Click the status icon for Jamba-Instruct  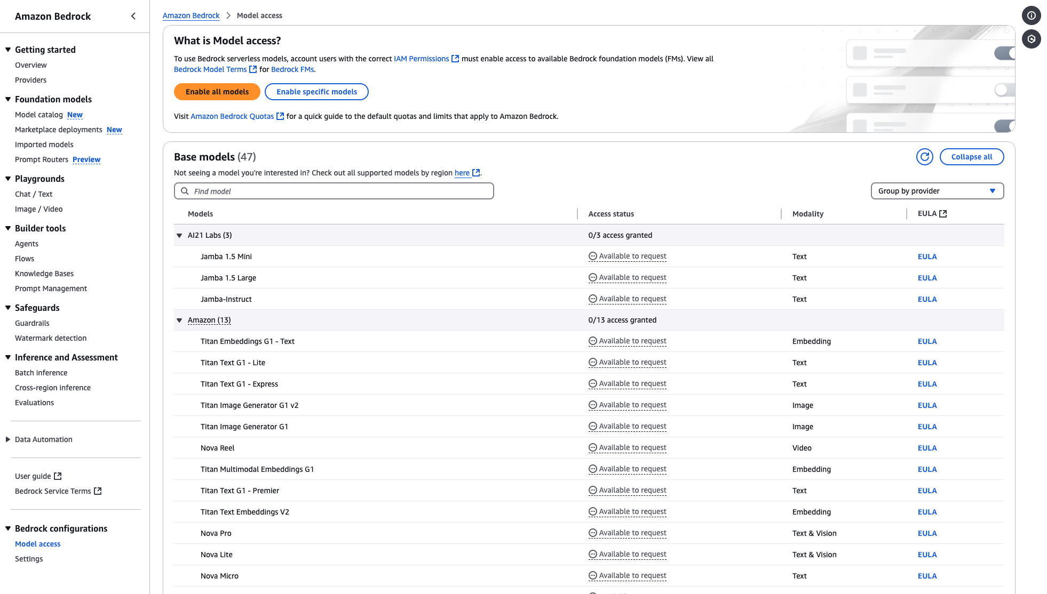click(592, 299)
